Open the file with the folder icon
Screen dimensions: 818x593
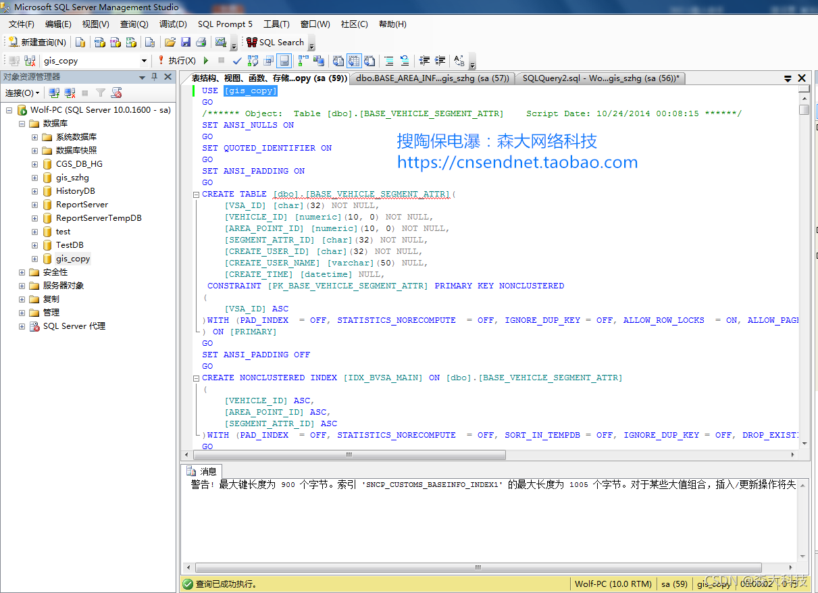pos(170,42)
